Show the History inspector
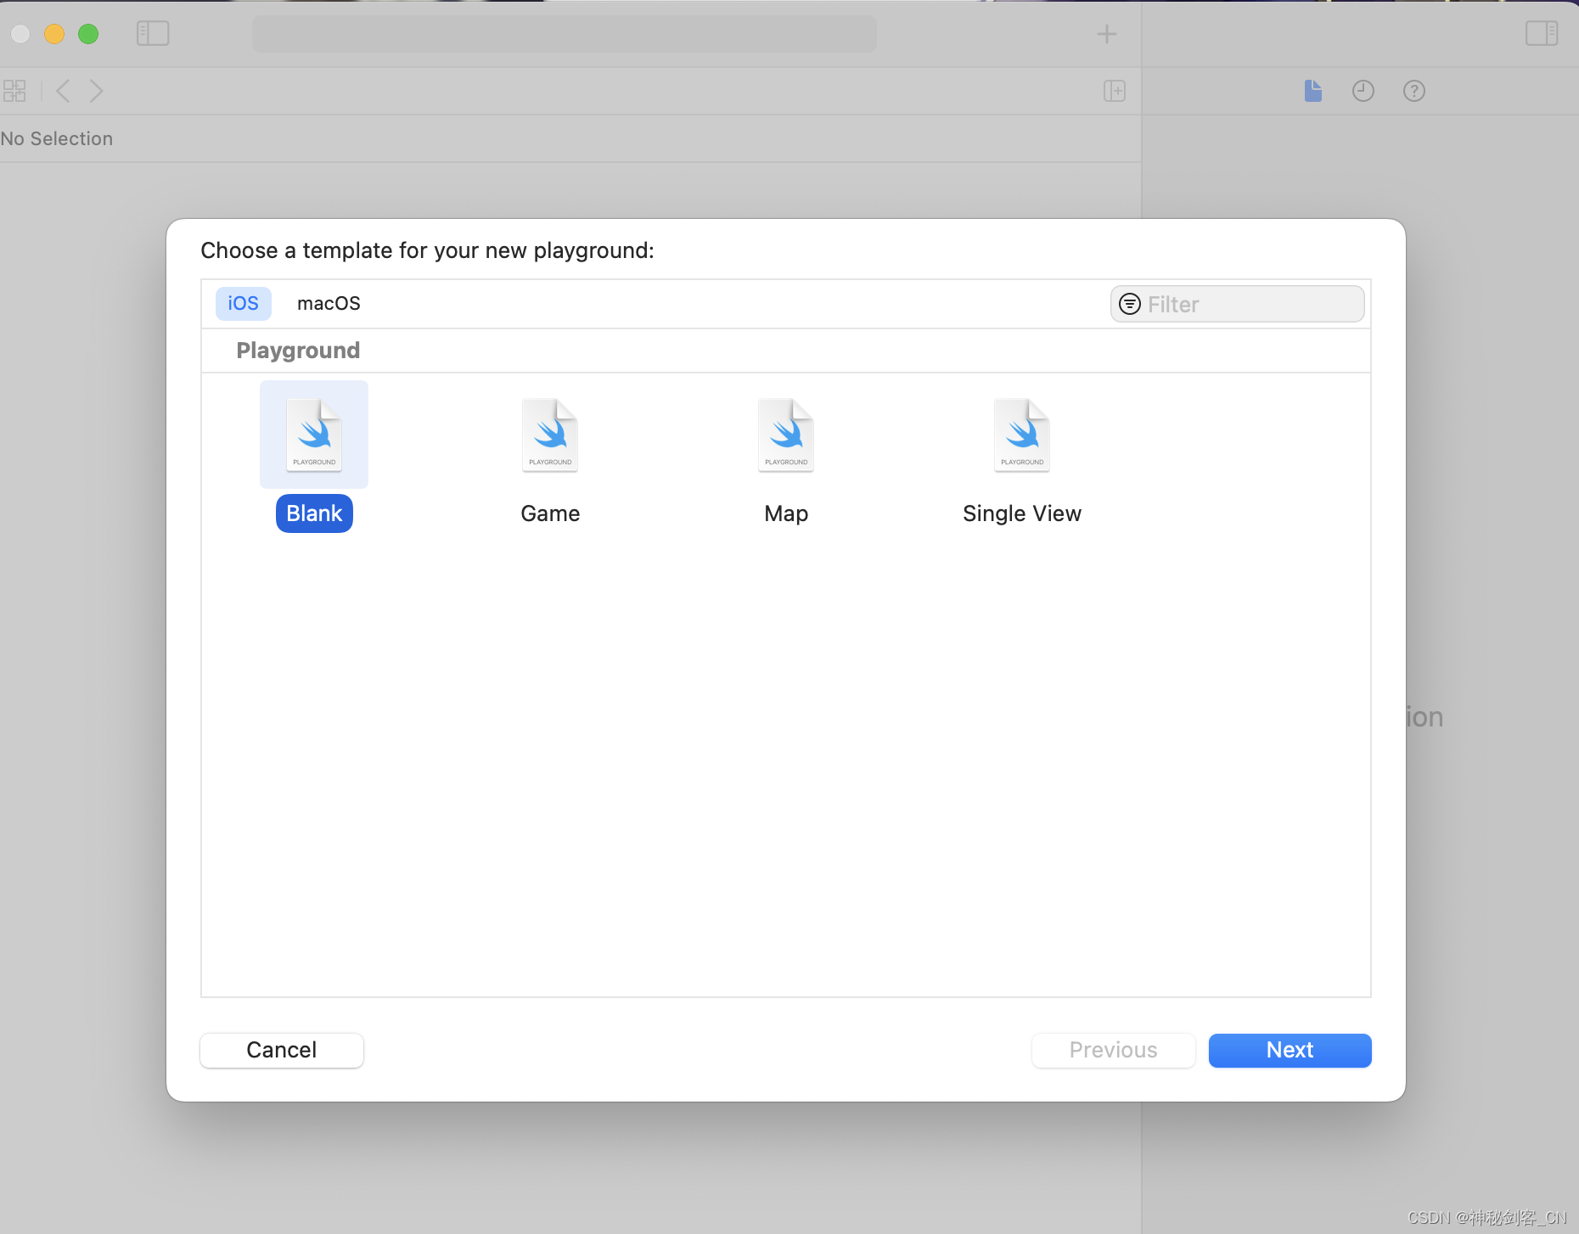Viewport: 1579px width, 1234px height. 1363,91
